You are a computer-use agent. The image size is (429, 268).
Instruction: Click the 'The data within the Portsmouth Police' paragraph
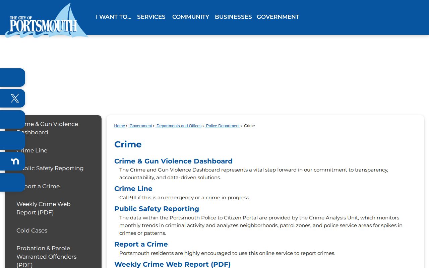point(261,225)
